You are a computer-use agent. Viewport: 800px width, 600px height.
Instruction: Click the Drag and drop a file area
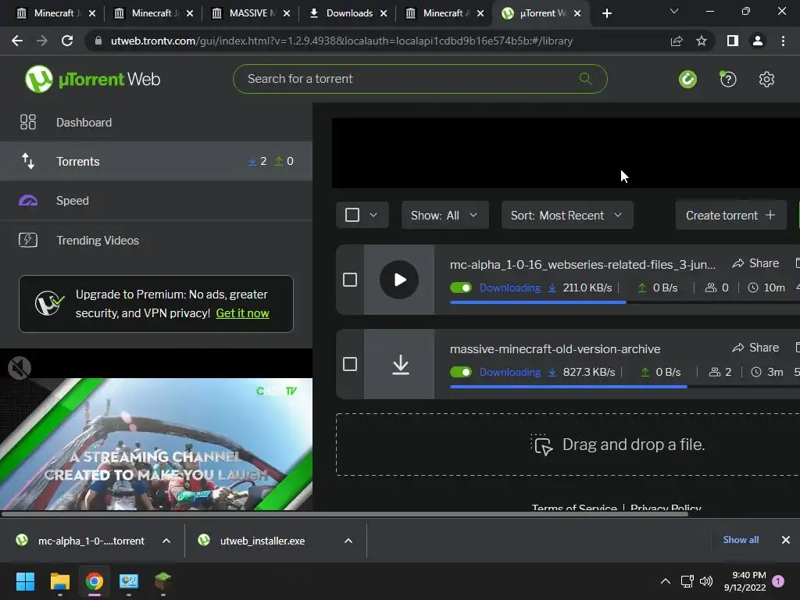(567, 445)
